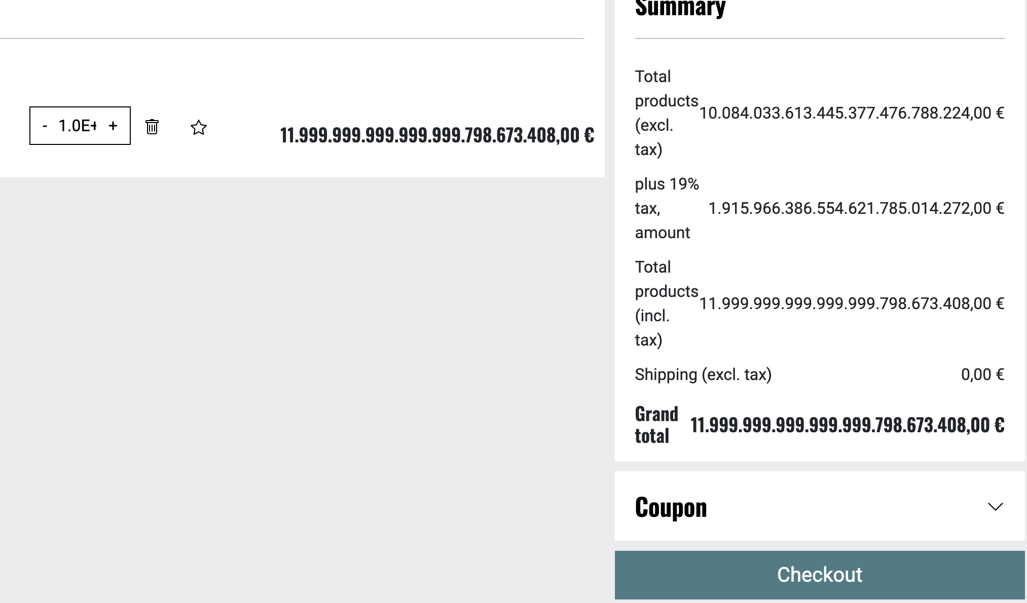Delete the cart item with trash icon
The height and width of the screenshot is (603, 1027).
tap(152, 127)
